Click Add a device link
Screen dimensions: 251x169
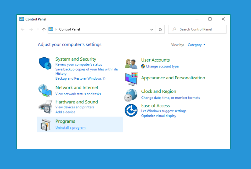point(65,112)
